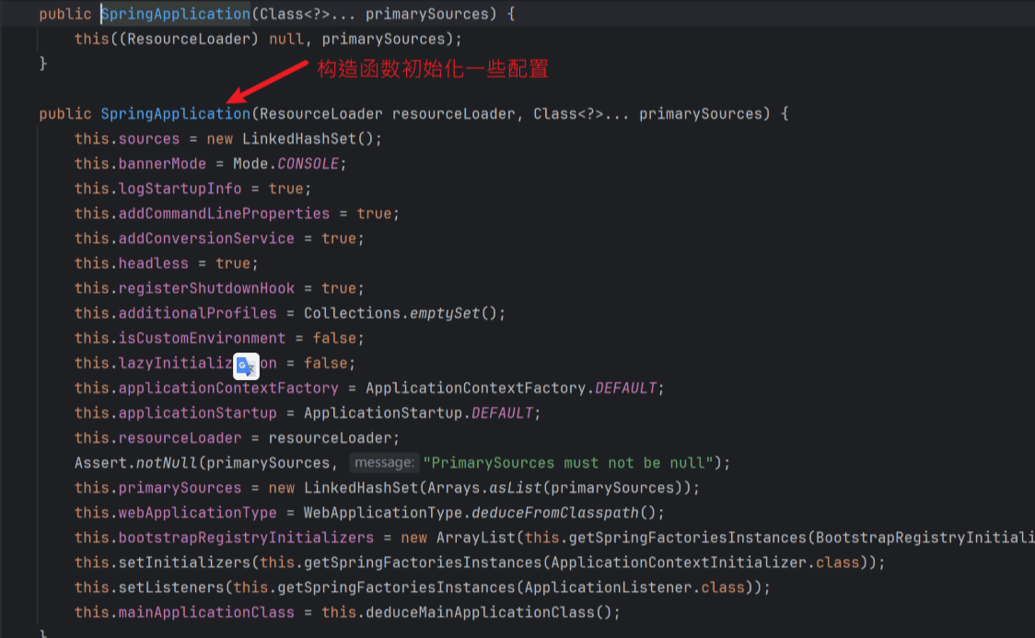
Task: Click 'false' on the lazyInitialization line
Action: (x=325, y=364)
